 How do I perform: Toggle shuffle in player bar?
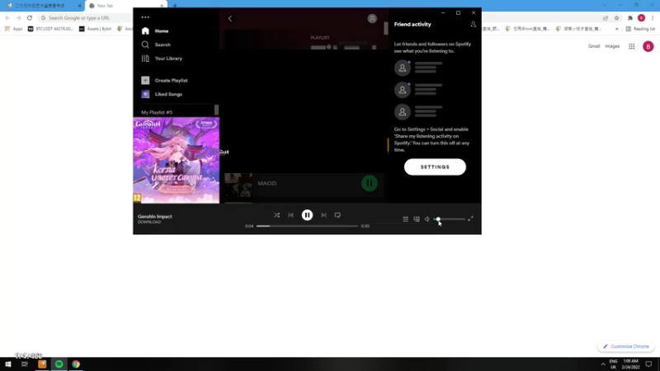[276, 215]
